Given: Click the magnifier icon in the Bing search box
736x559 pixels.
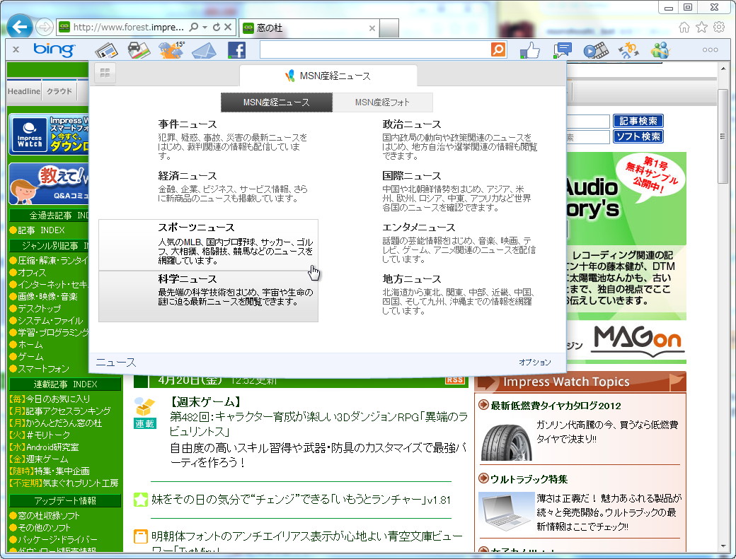Looking at the screenshot, I should pyautogui.click(x=498, y=50).
